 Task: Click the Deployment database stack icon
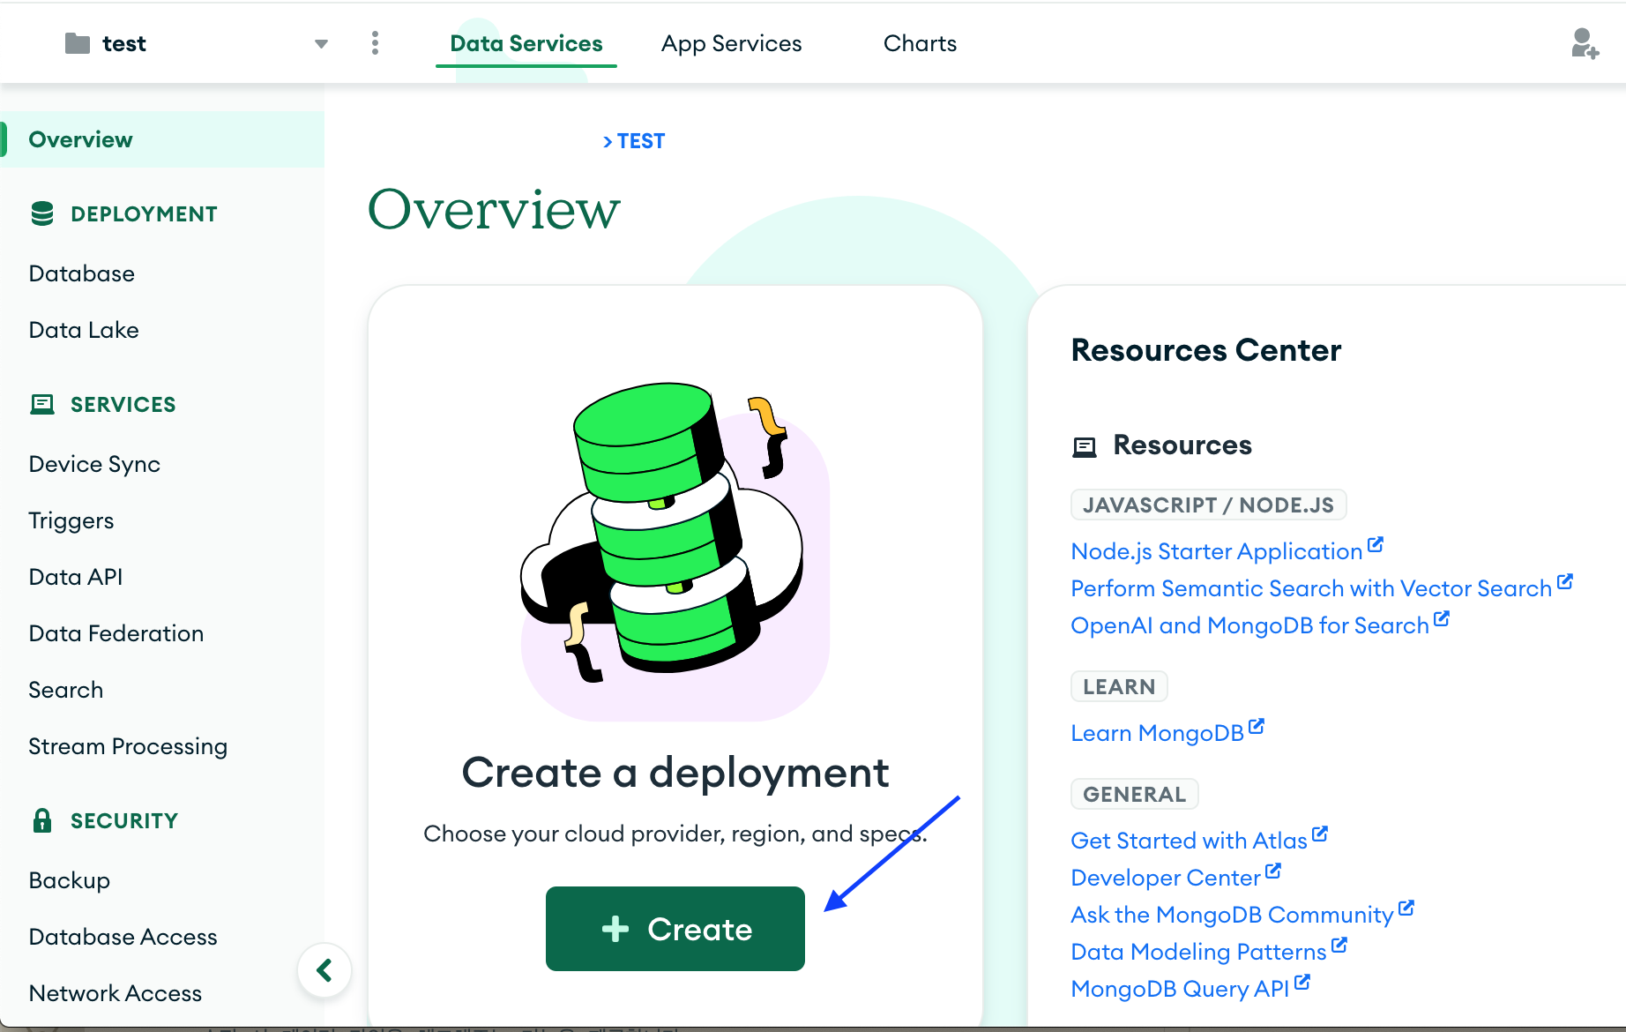[x=42, y=213]
